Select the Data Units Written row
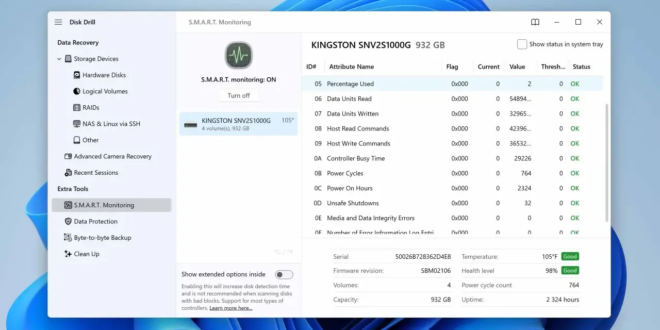Screen dimensions: 660x330 (452, 113)
